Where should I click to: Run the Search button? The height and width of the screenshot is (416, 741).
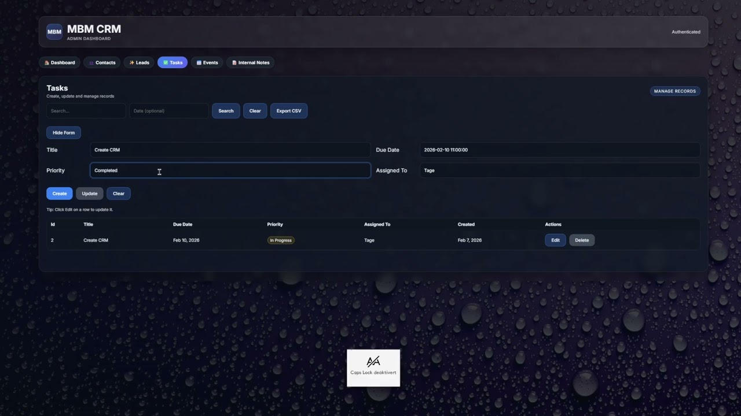pos(226,111)
